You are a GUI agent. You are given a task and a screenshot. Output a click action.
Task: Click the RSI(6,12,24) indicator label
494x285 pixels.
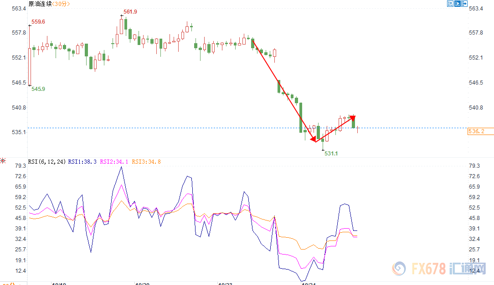[47, 161]
